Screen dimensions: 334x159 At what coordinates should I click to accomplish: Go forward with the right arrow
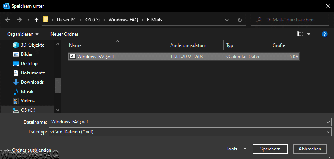coord(19,20)
